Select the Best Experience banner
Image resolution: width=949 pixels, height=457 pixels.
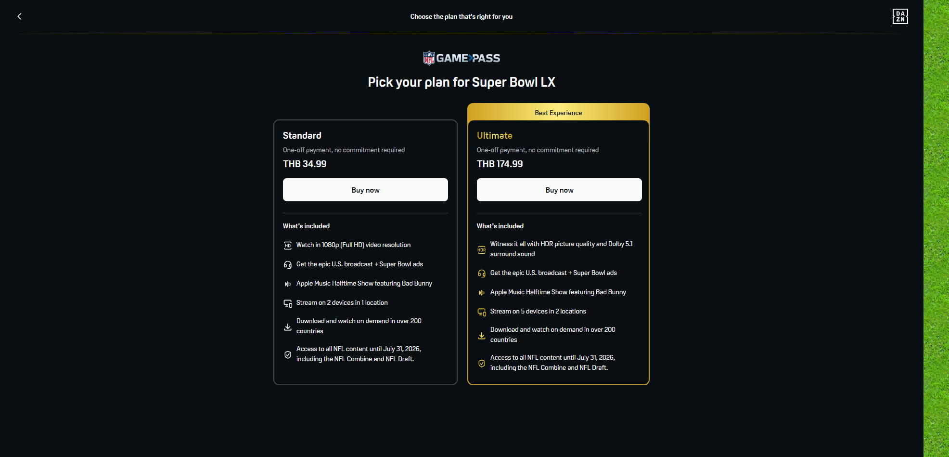[558, 113]
